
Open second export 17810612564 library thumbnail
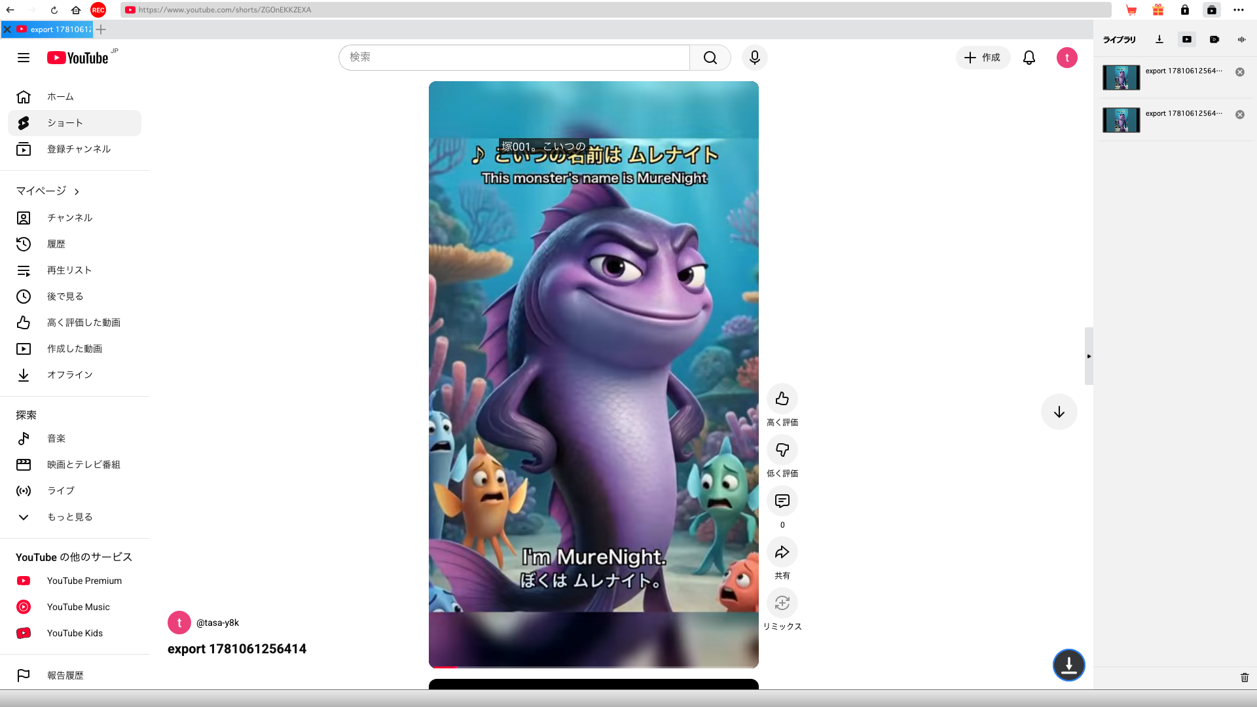1121,120
